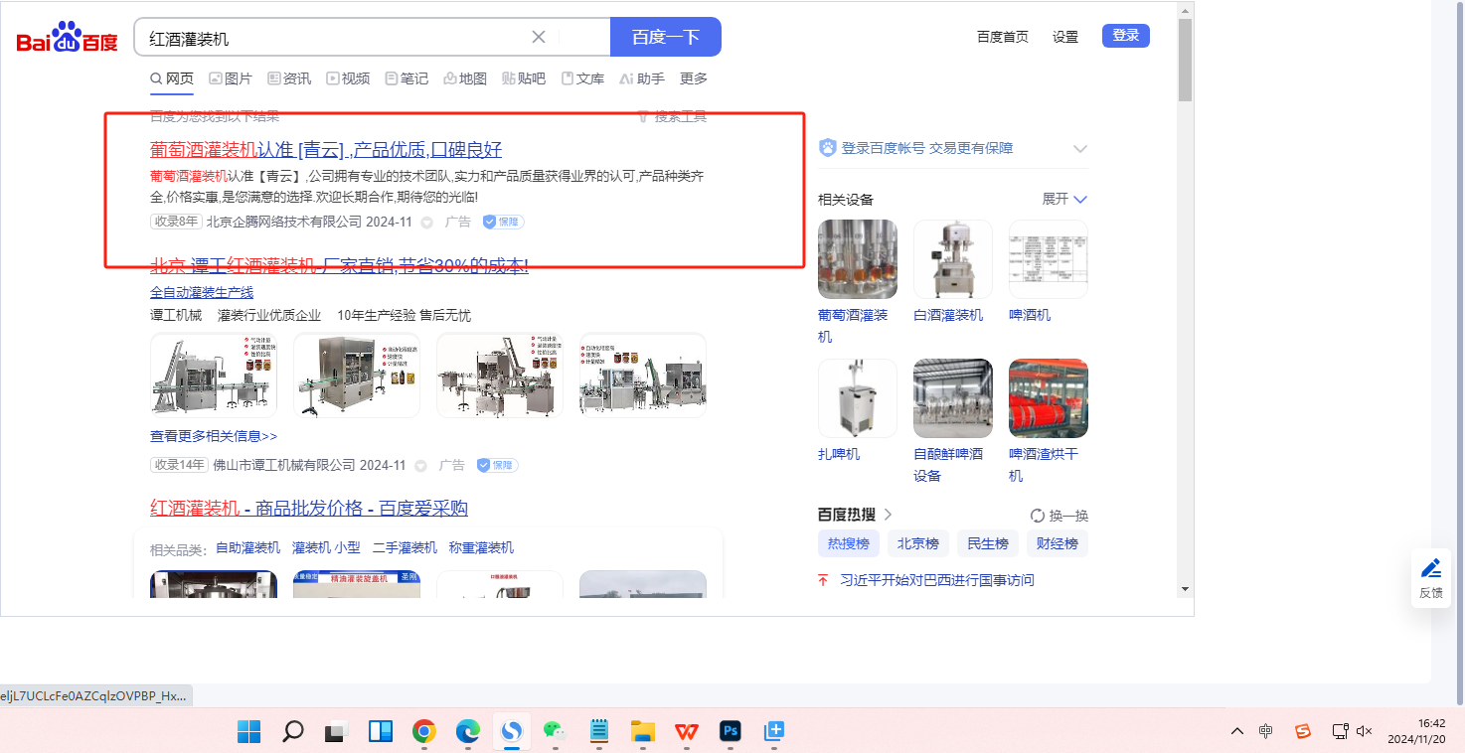1465x753 pixels.
Task: Open network settings from the system tray
Action: pos(1340,731)
